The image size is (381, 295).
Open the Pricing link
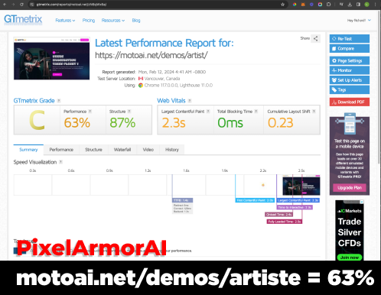[x=89, y=21]
